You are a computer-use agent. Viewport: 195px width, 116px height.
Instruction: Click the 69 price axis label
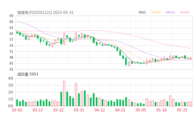pos(11,16)
